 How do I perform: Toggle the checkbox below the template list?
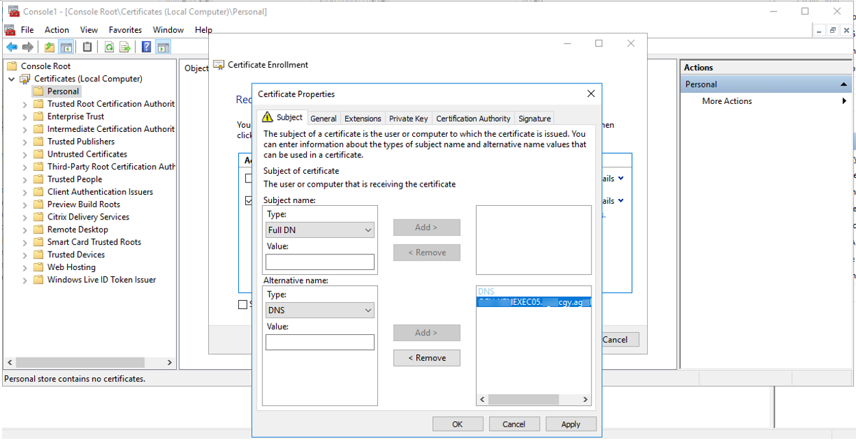click(242, 304)
